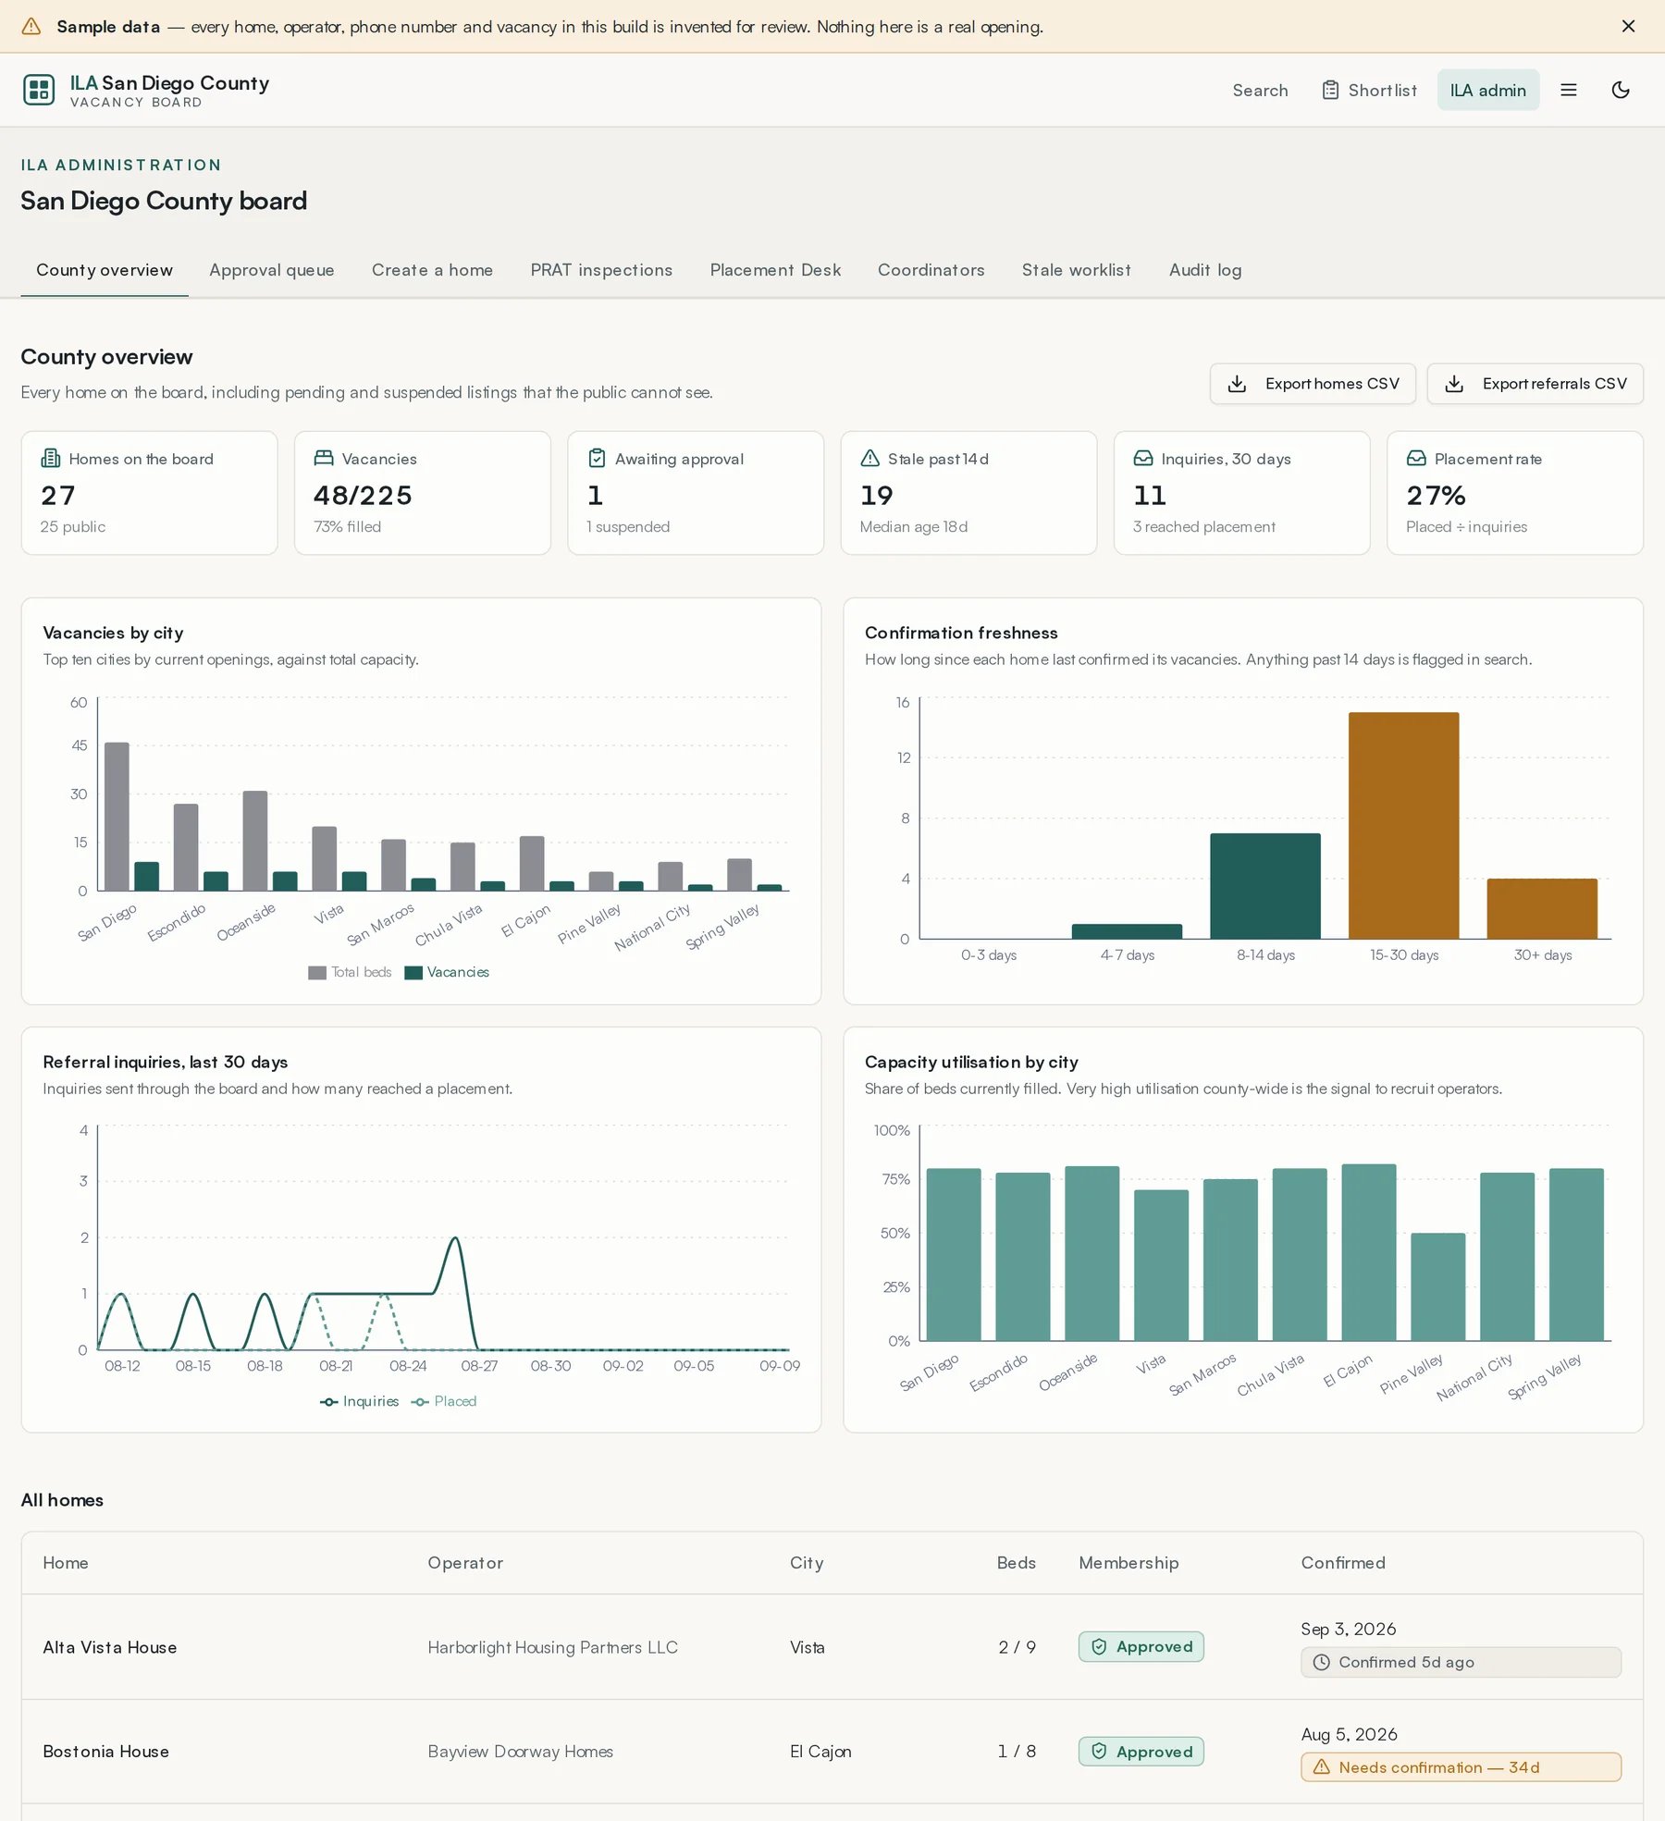Open the Bostonia House row
The width and height of the screenshot is (1665, 1821).
[832, 1751]
